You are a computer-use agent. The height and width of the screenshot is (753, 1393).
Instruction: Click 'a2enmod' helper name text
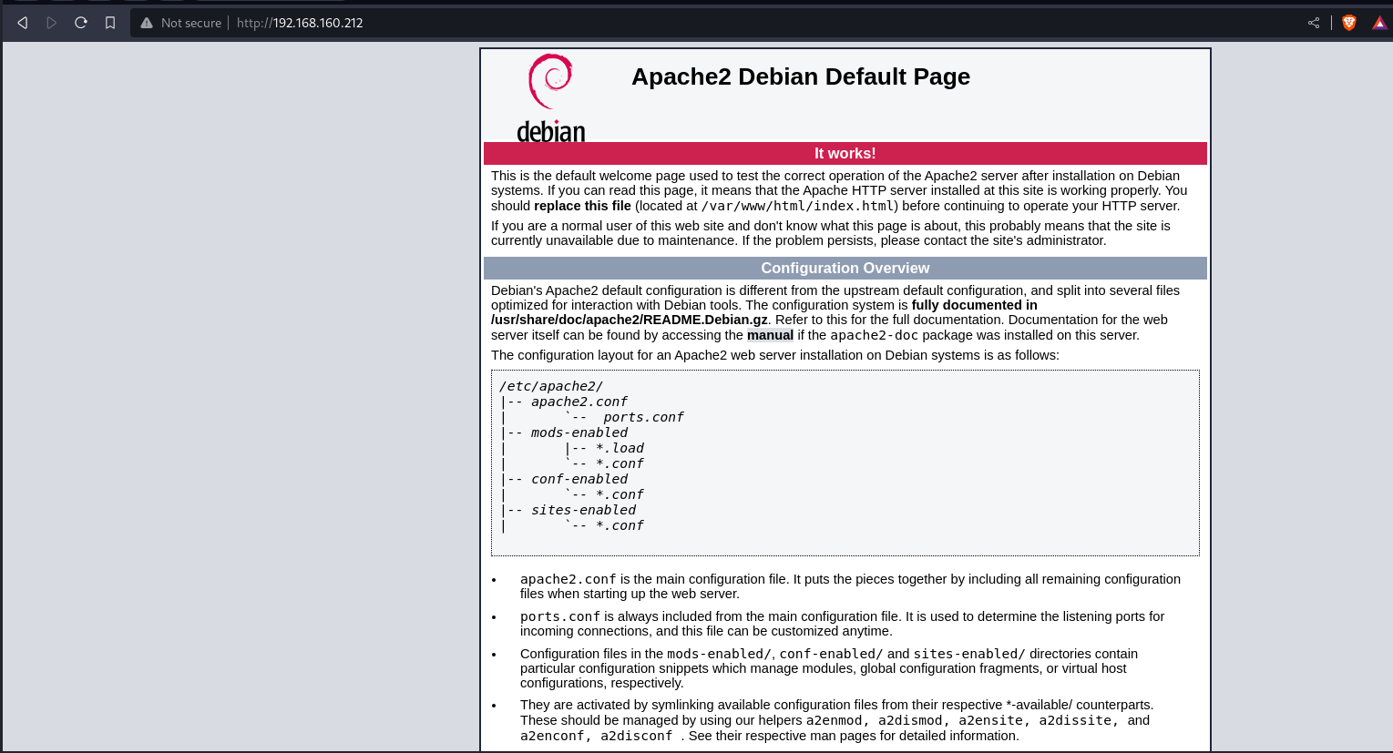point(834,720)
